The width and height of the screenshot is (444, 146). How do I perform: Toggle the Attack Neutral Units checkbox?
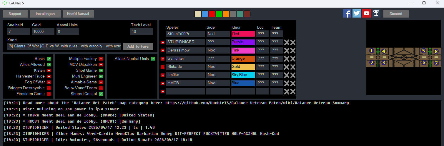[x=153, y=59]
